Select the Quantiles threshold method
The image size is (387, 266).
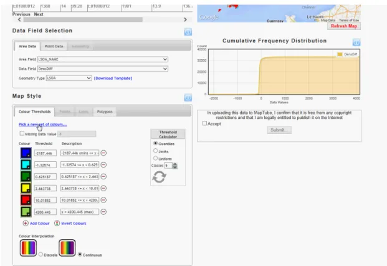coord(156,143)
